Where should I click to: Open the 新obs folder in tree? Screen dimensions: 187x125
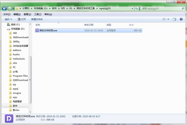coord(14,110)
